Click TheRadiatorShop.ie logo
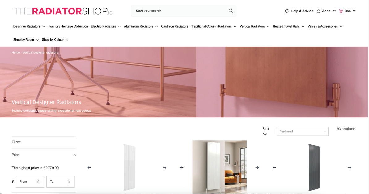 [63, 11]
